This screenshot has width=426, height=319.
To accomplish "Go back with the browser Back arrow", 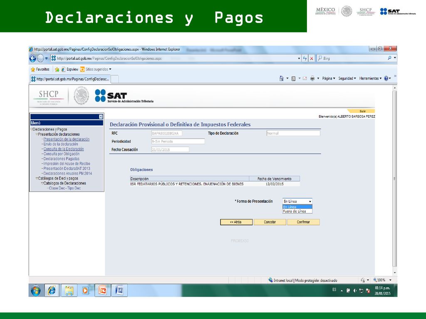I will tap(32, 58).
